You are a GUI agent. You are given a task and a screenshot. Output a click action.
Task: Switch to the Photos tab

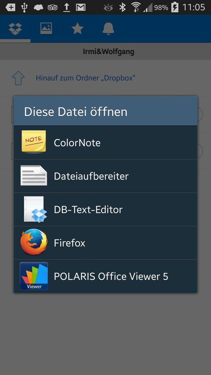pyautogui.click(x=46, y=29)
